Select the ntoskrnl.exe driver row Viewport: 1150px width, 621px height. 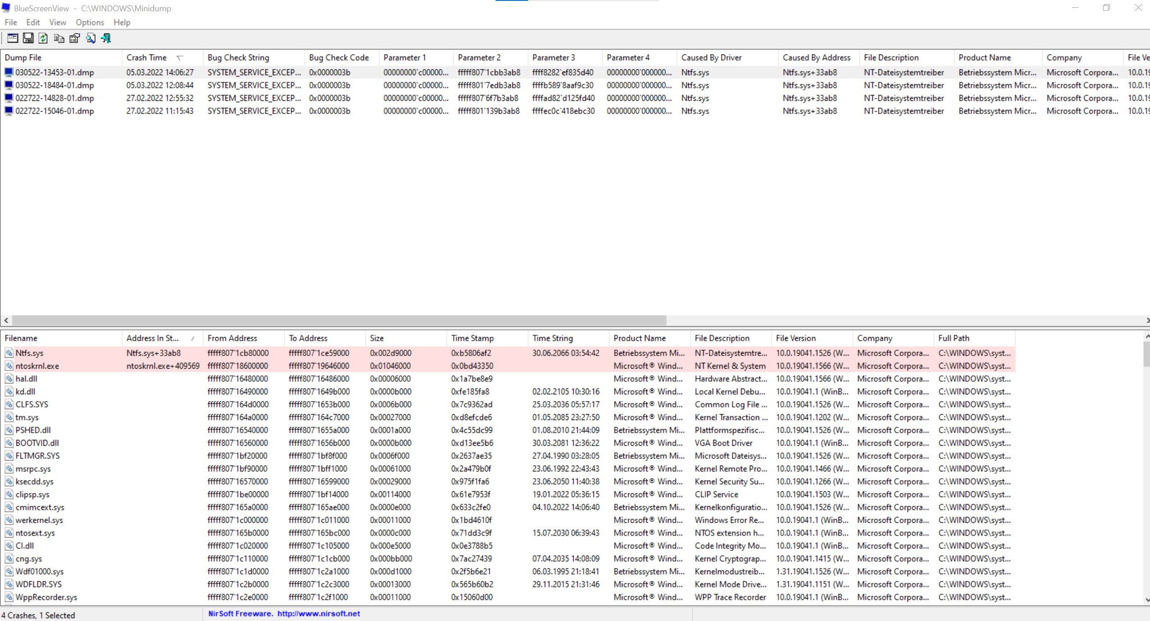[x=37, y=366]
